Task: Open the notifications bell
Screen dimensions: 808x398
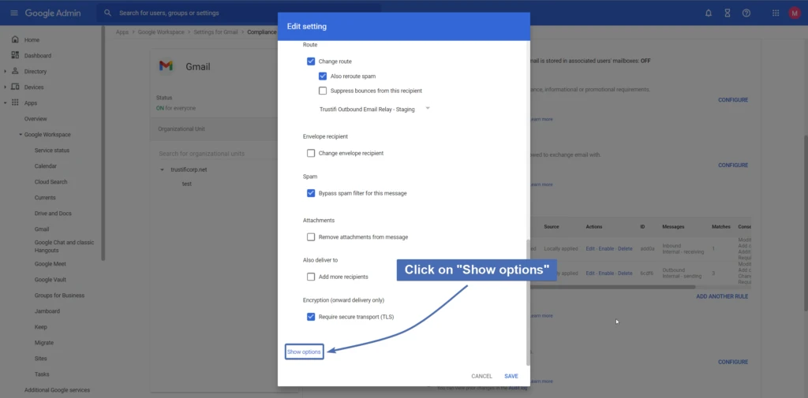Action: (x=707, y=13)
